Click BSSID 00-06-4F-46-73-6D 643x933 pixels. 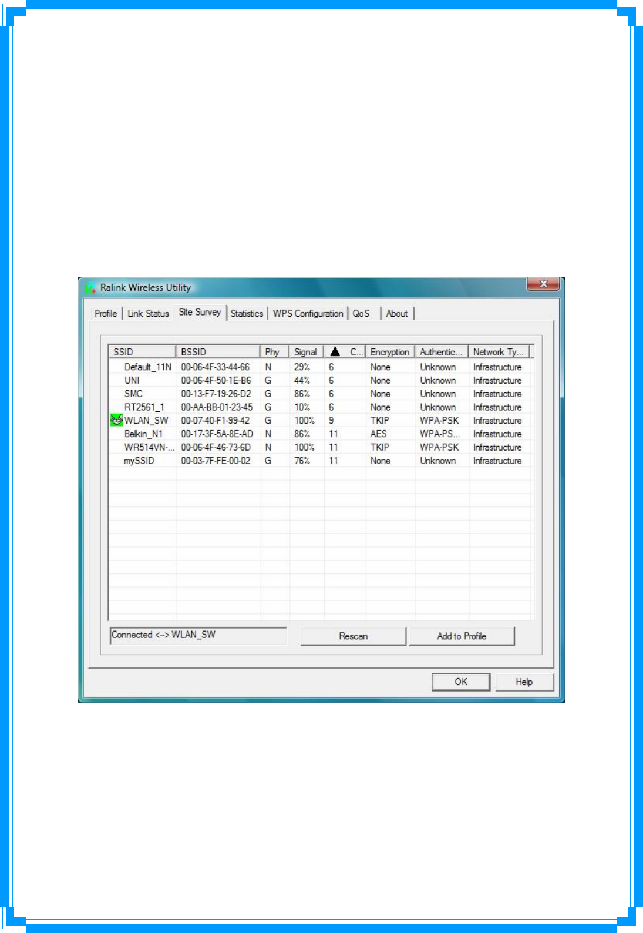pos(216,447)
